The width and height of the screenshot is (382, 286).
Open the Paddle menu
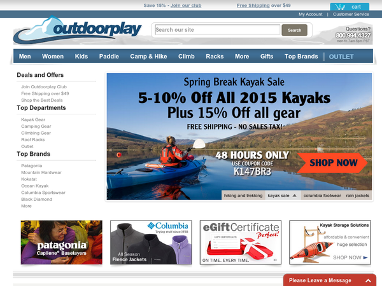109,57
